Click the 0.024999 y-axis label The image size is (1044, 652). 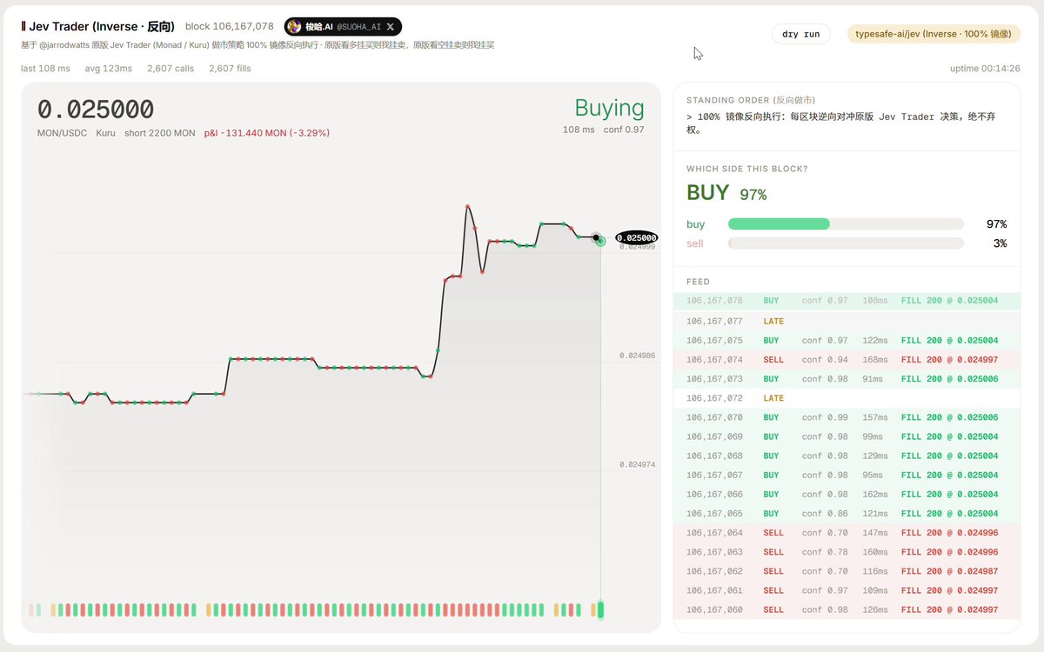click(x=638, y=247)
